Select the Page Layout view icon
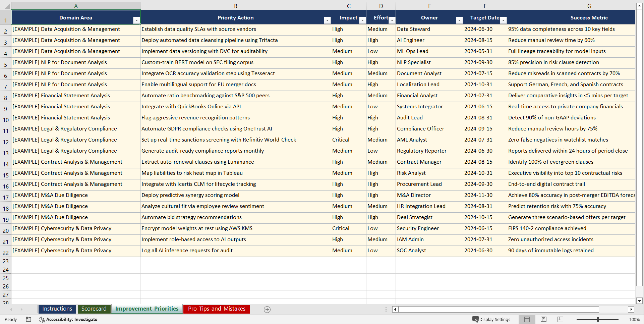 (543, 319)
